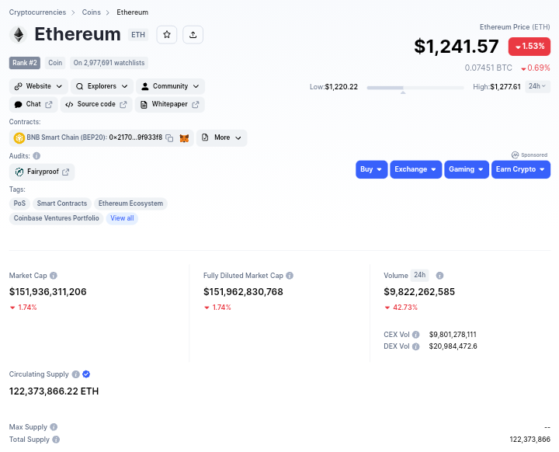Click the High $1,277.61 value

tap(505, 87)
